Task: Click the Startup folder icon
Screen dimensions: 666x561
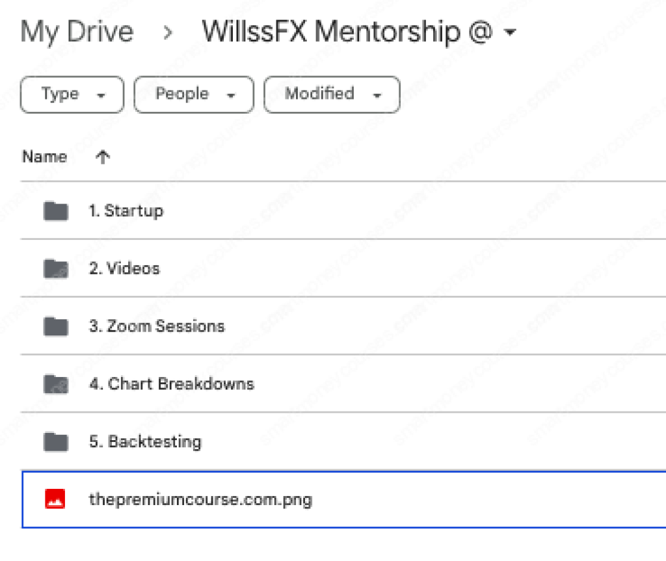Action: click(56, 211)
